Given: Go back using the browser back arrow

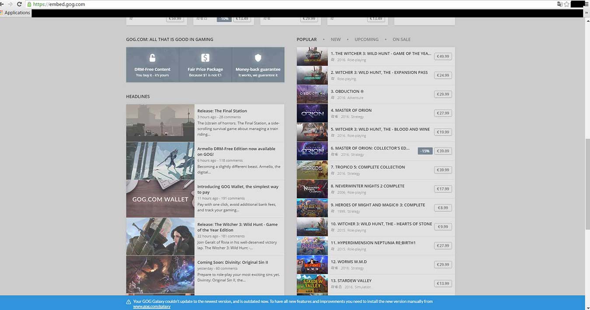Looking at the screenshot, I should click(x=2, y=4).
